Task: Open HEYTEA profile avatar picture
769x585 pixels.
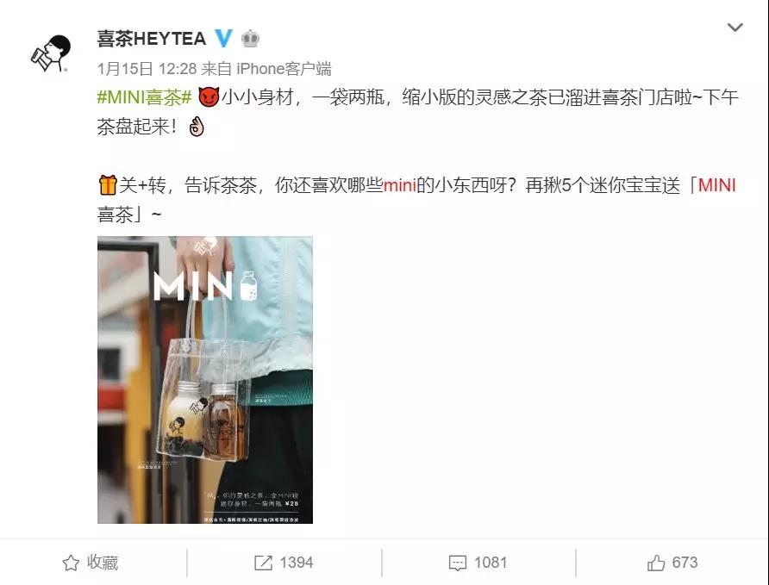Action: point(51,53)
